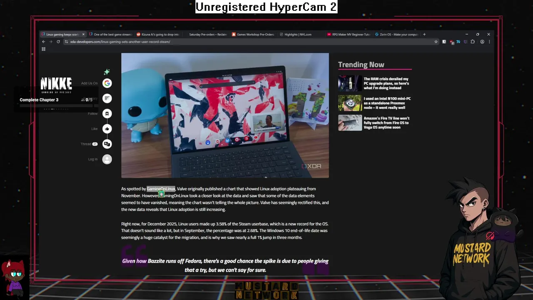This screenshot has width=533, height=300.
Task: Open the Thread comments icon
Action: click(107, 144)
